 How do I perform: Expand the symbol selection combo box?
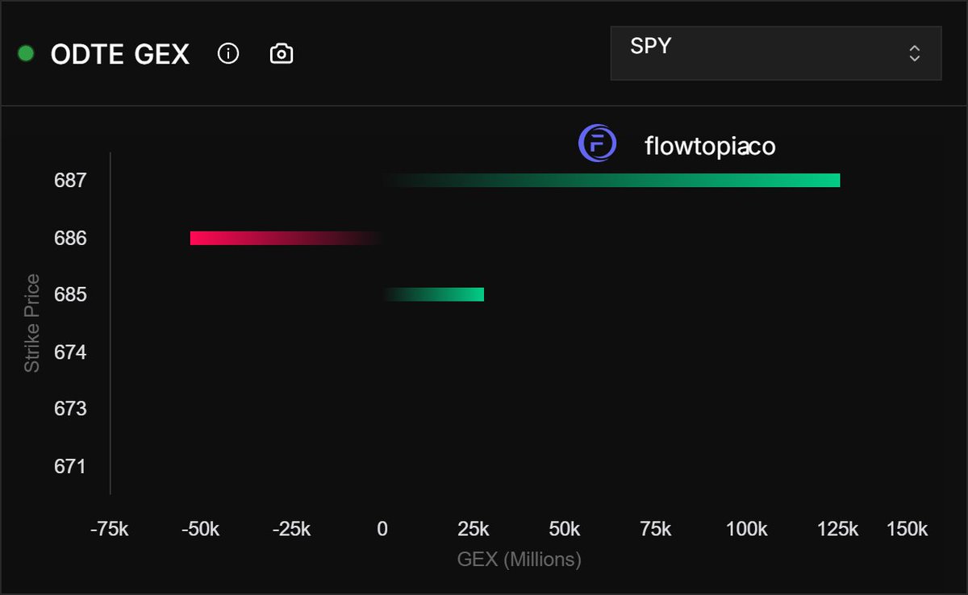coord(774,53)
